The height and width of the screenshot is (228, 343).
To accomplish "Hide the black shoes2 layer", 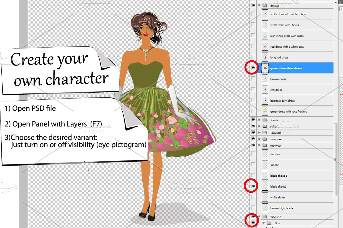I will pyautogui.click(x=253, y=186).
